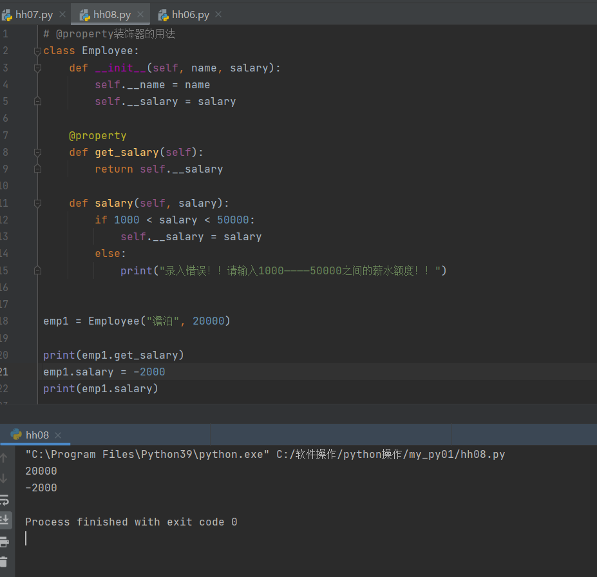597x577 pixels.
Task: Click the 'emp1 = Employee' assignment line
Action: 137,321
